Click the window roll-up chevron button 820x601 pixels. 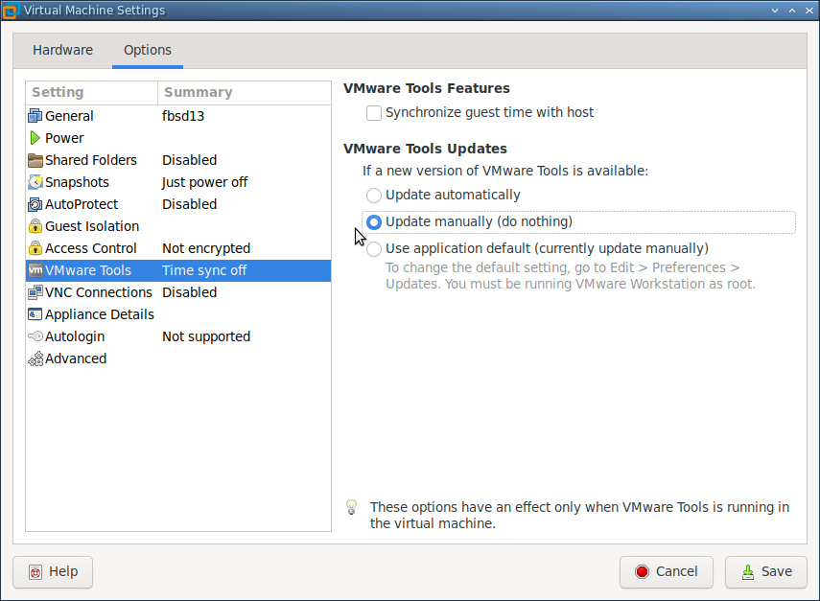coord(792,11)
